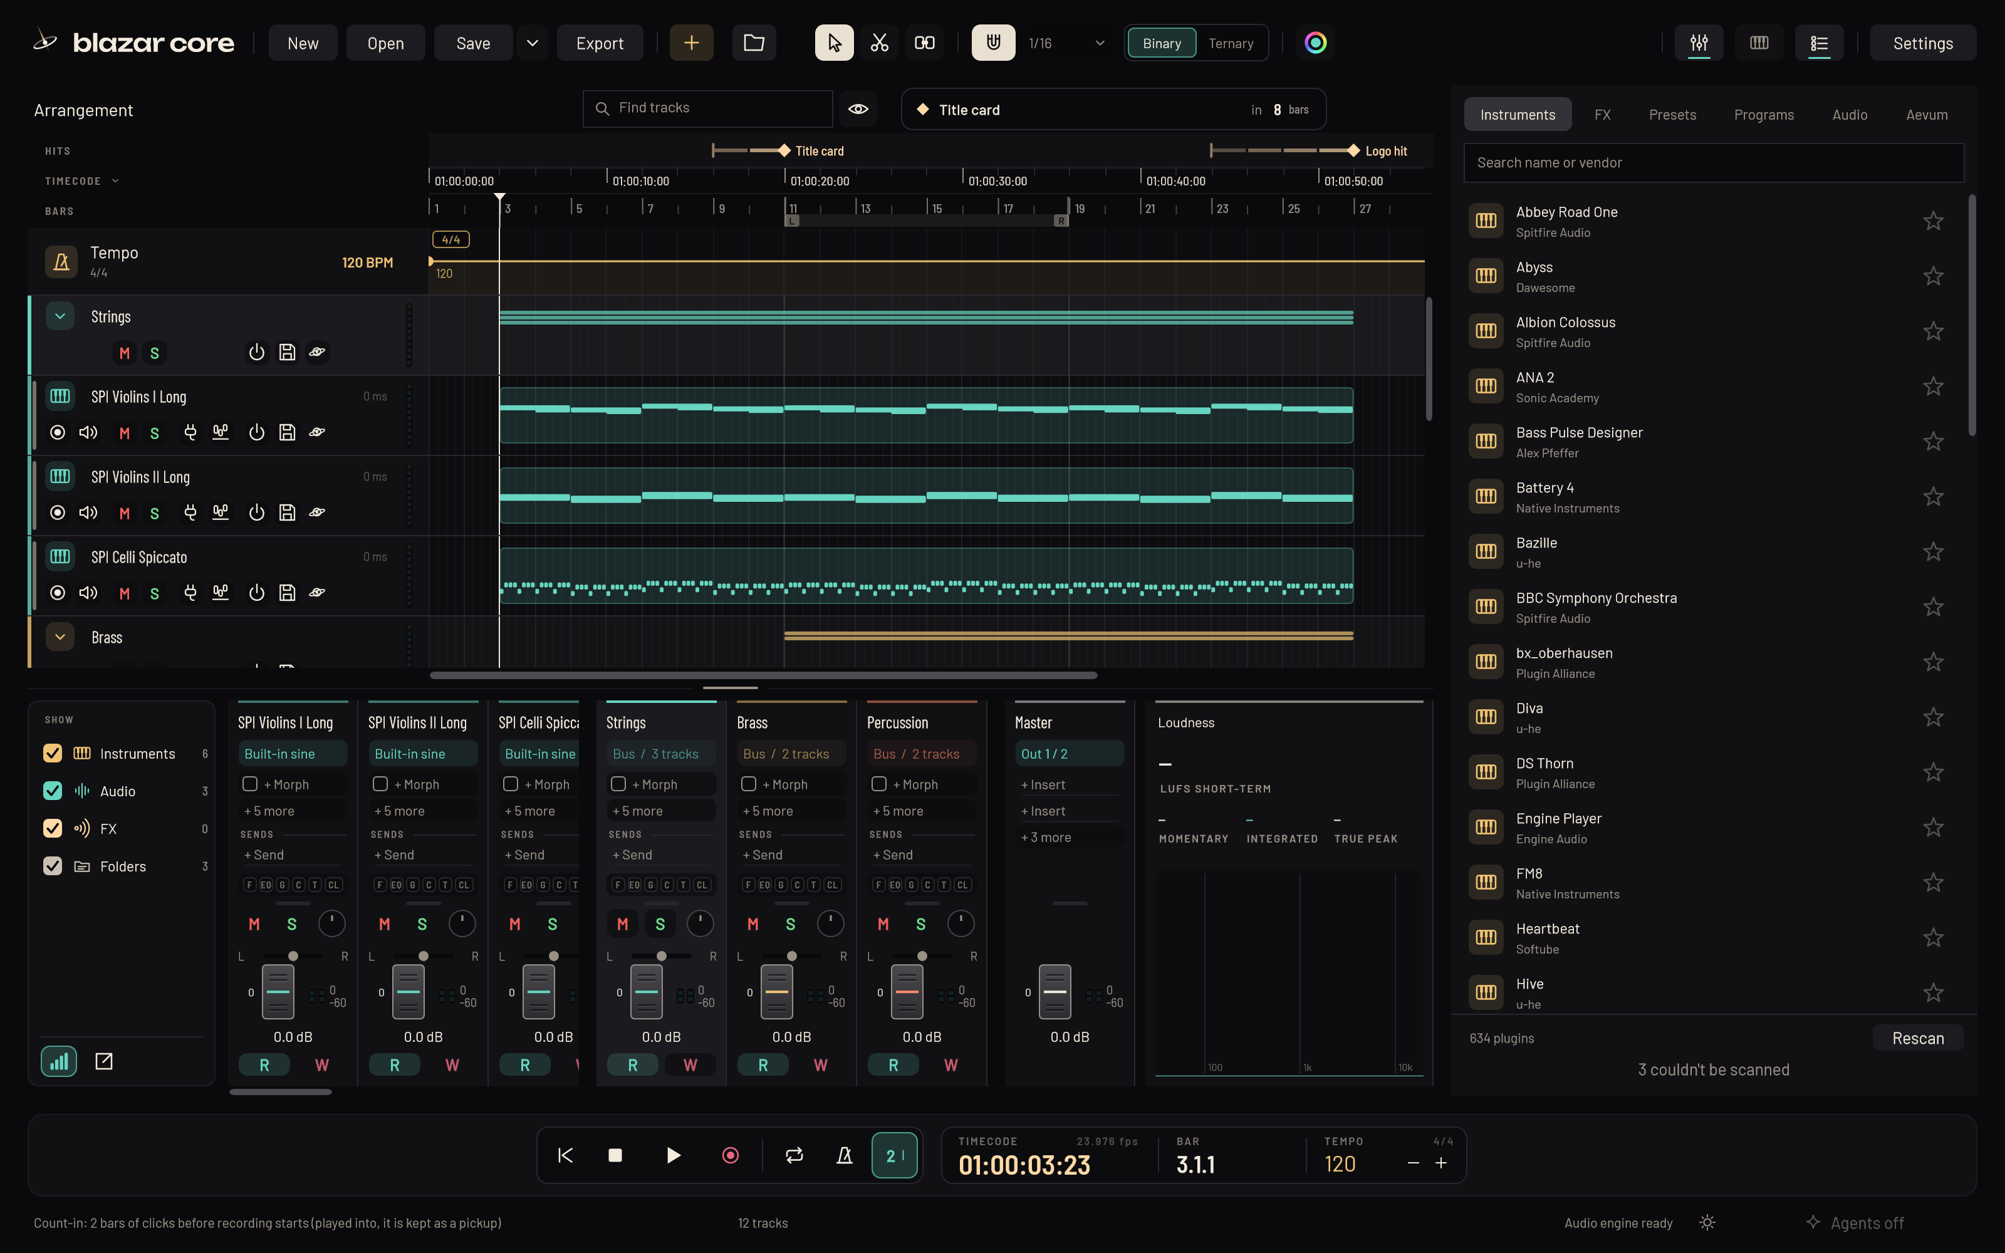The image size is (2005, 1253).
Task: Toggle track visibility eye next to search
Action: pyautogui.click(x=858, y=108)
